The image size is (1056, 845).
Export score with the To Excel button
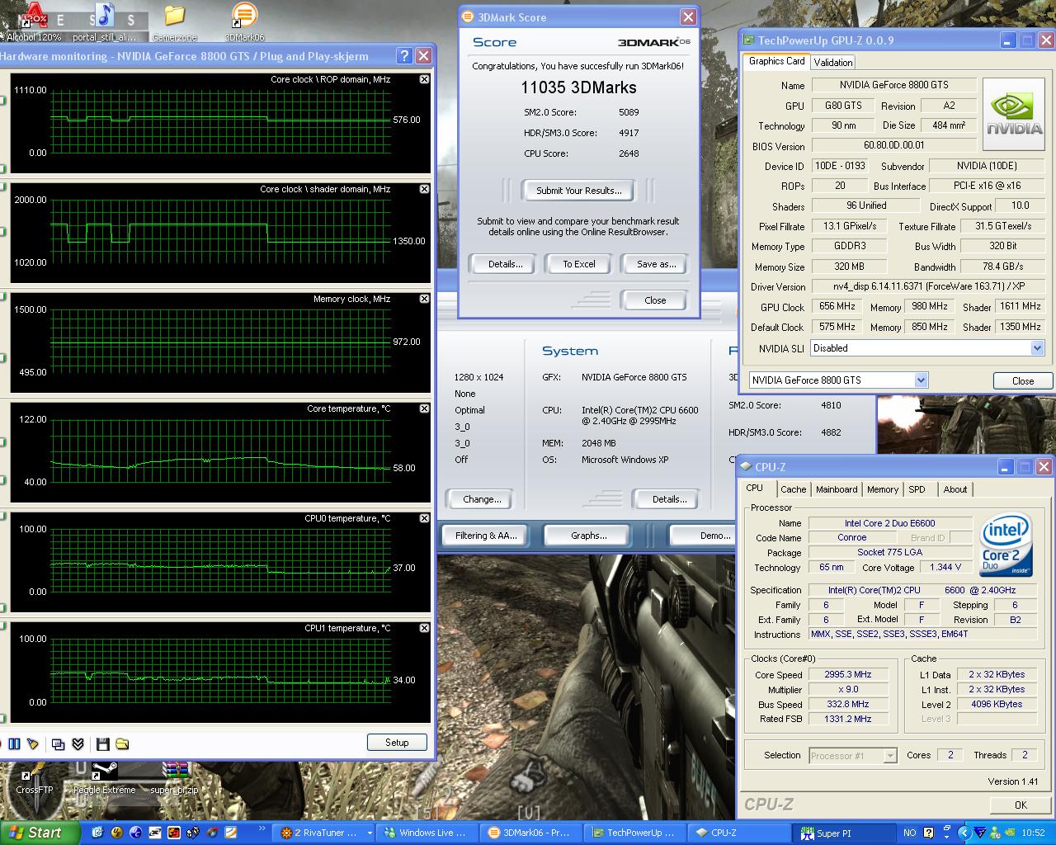pyautogui.click(x=578, y=264)
